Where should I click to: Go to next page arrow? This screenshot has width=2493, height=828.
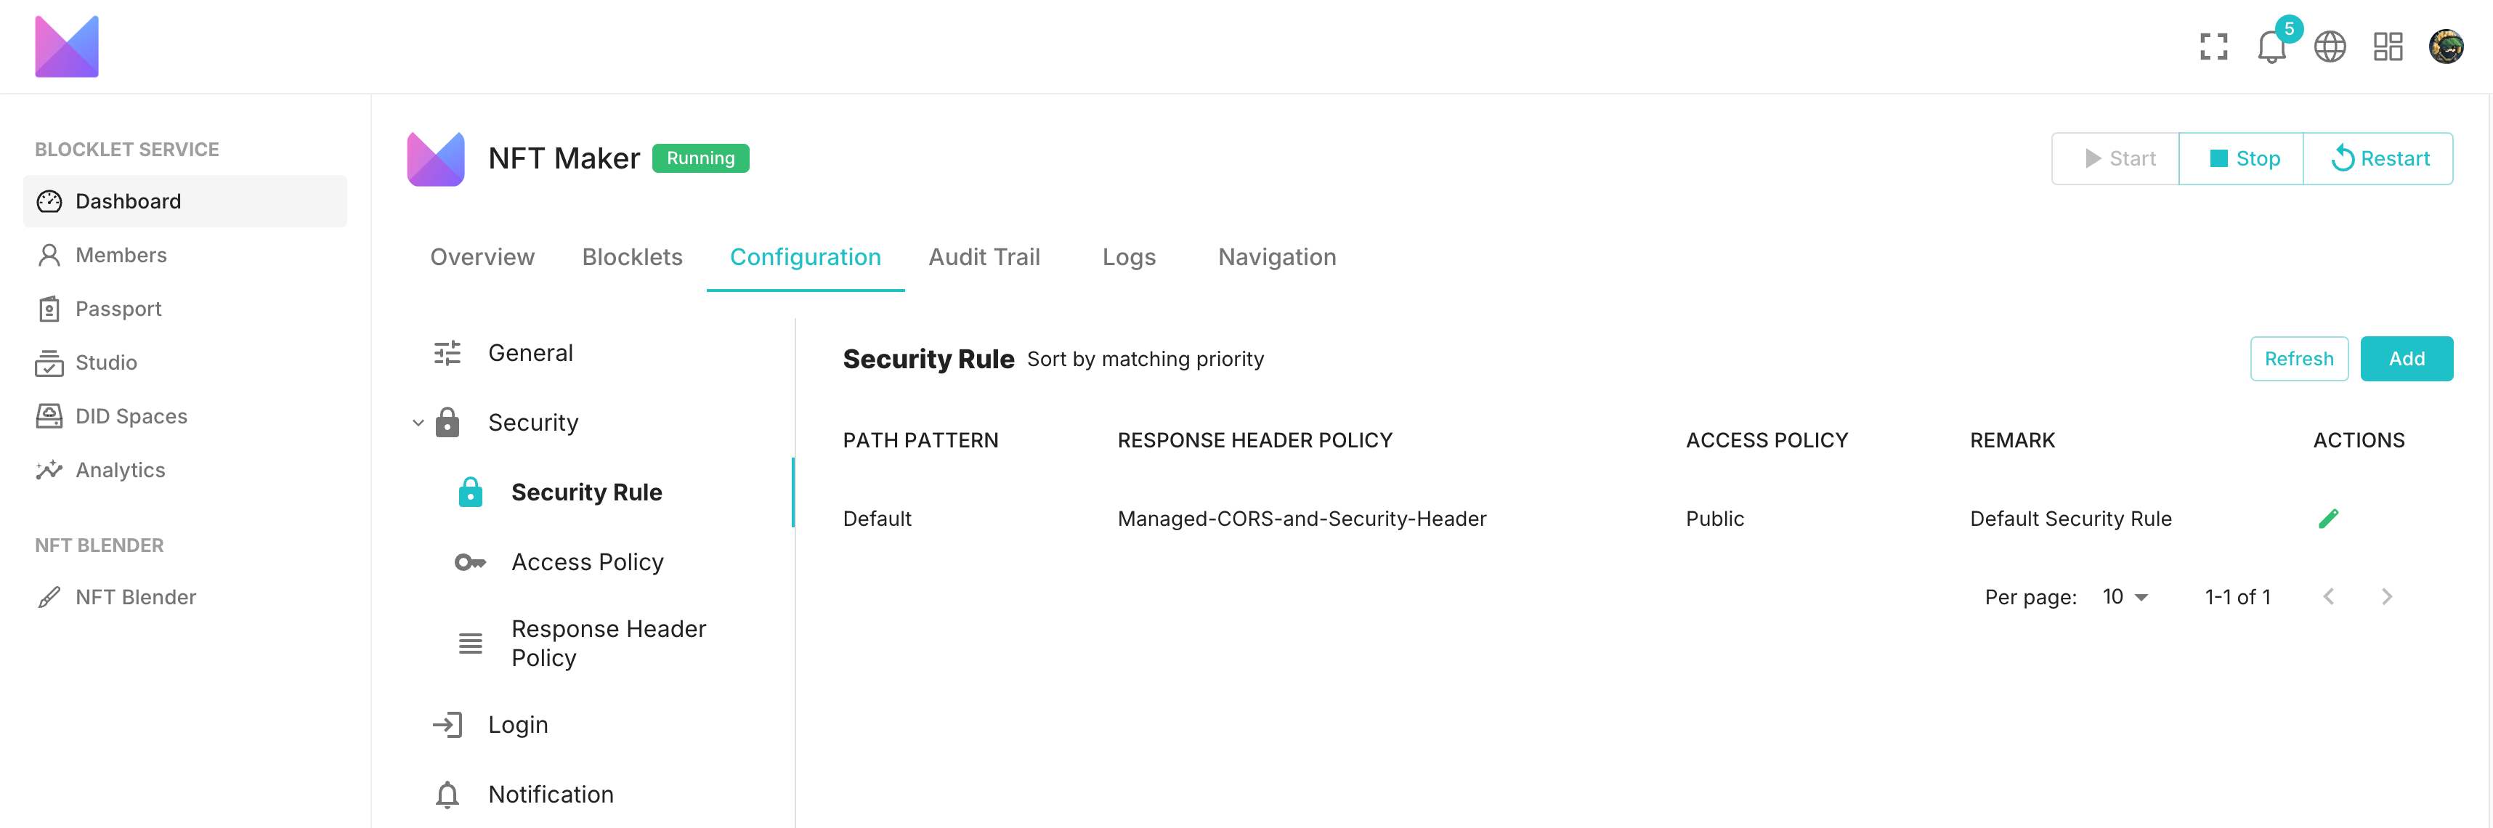(x=2386, y=597)
